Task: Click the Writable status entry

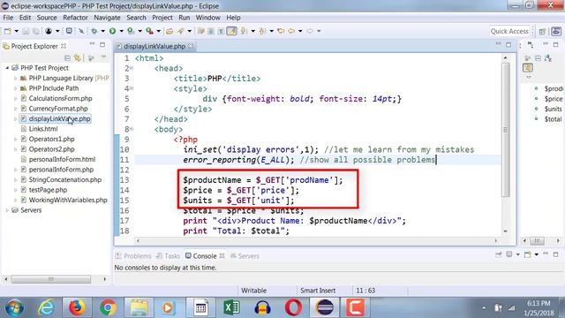Action: pyautogui.click(x=253, y=291)
